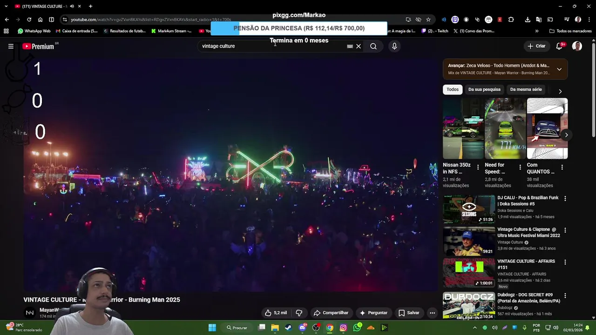Viewport: 596px width, 335px height.
Task: Open YouTube notifications bell
Action: 559,46
